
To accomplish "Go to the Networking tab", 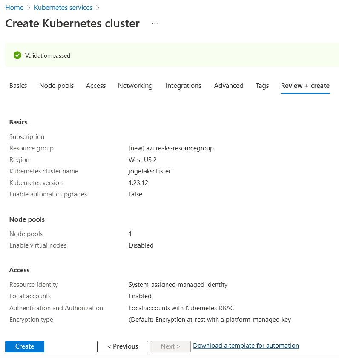I will (x=135, y=86).
